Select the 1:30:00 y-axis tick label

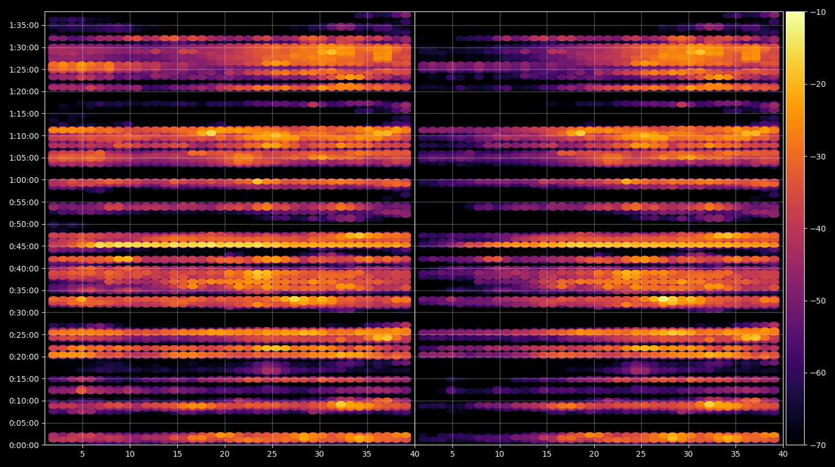pyautogui.click(x=24, y=47)
